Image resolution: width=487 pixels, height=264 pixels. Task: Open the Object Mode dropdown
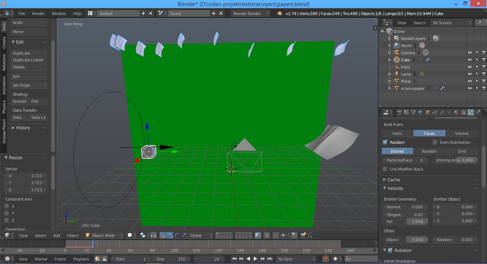pyautogui.click(x=104, y=235)
